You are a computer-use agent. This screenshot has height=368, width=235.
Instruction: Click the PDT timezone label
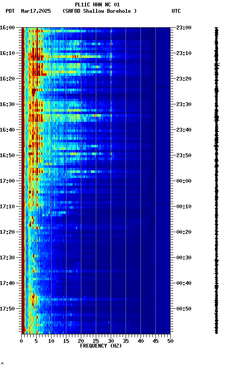(x=10, y=11)
